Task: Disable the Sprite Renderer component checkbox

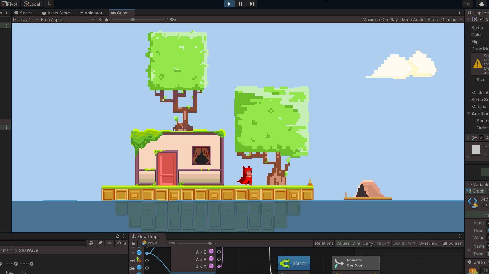Action: click(x=481, y=19)
